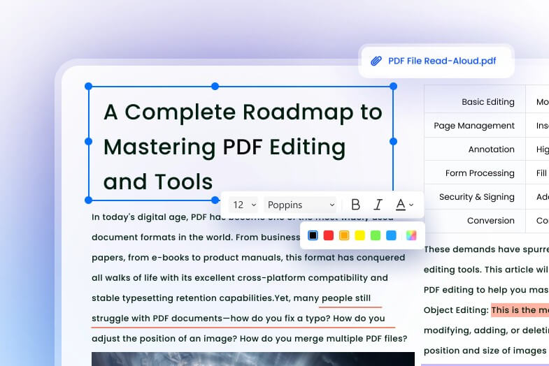Click the left-middle handle of title box
Image resolution: width=549 pixels, height=366 pixels.
(89, 141)
